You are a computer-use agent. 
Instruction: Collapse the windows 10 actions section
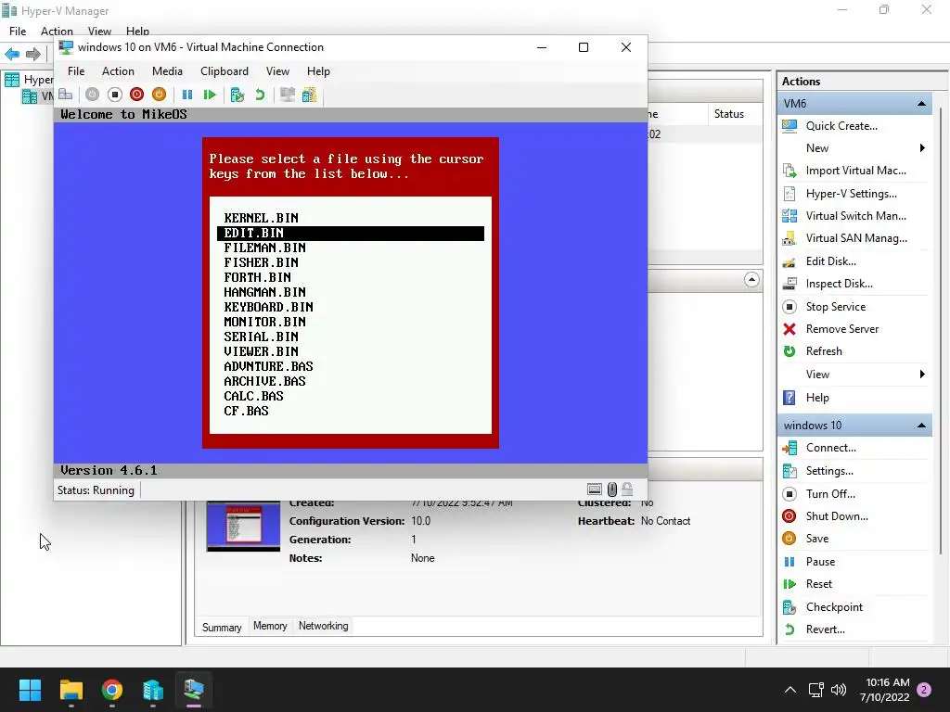(921, 426)
